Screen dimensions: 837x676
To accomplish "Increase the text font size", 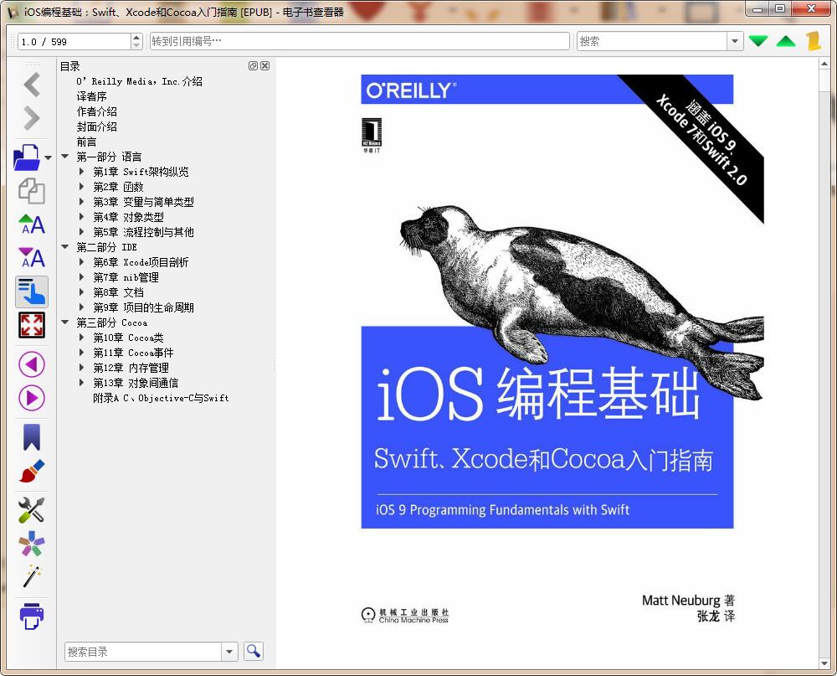I will [x=31, y=224].
